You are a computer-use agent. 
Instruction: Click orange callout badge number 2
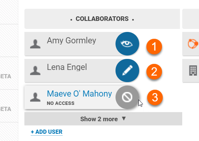(154, 71)
